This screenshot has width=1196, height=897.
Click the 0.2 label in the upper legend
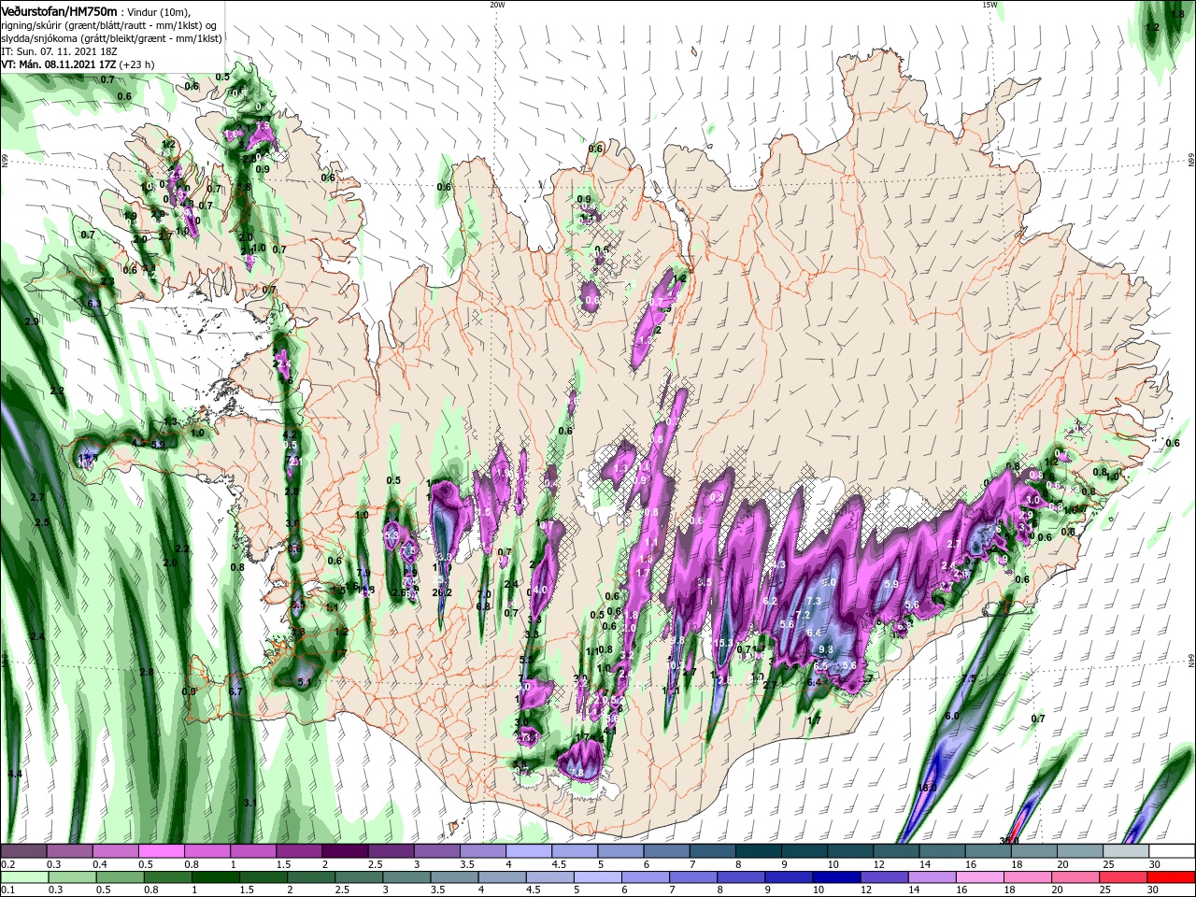point(7,864)
